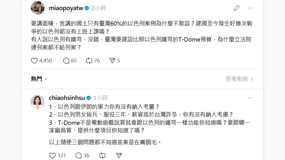Image resolution: width=285 pixels, height=160 pixels.
Task: Like chiaohsinhsu's reply
Action: point(52,155)
